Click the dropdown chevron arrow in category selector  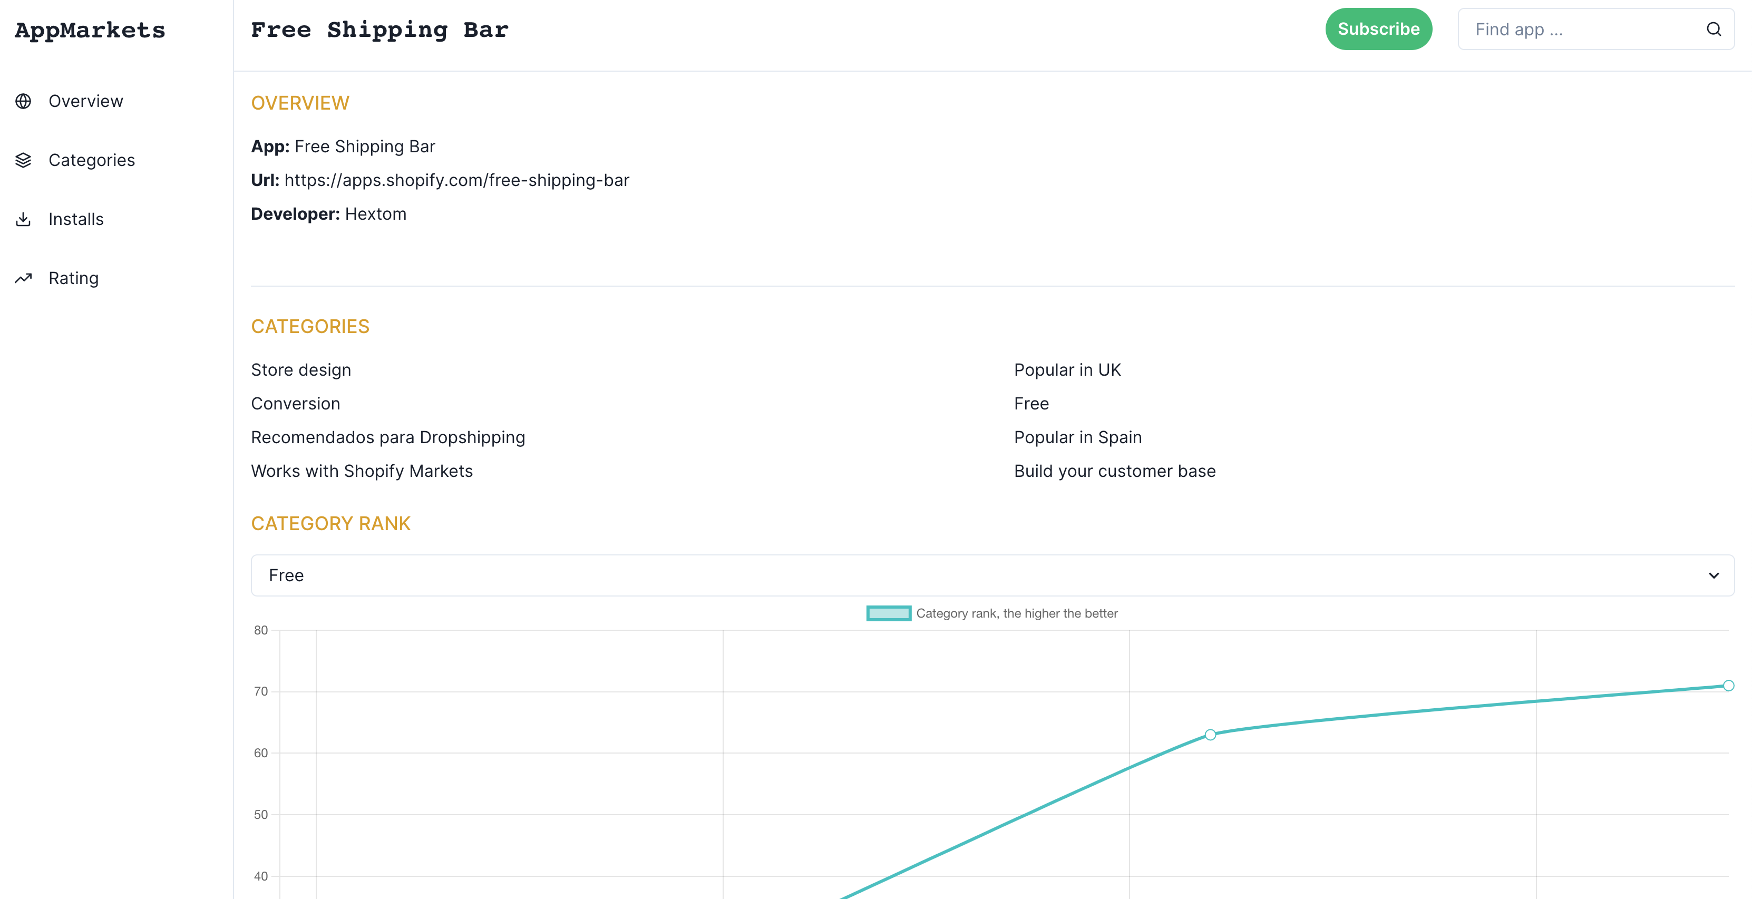pyautogui.click(x=1713, y=575)
